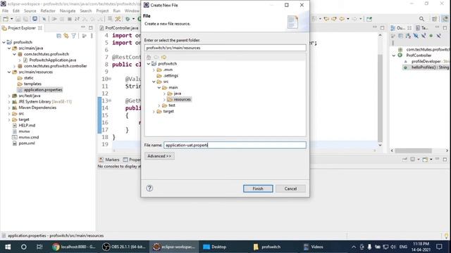This screenshot has width=451, height=253.
Task: Toggle Sort in the Outline toolbar
Action: (x=408, y=36)
